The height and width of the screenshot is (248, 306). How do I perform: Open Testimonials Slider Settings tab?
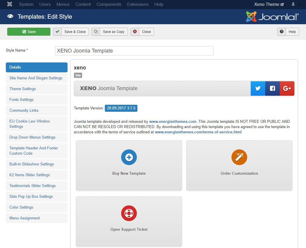pos(37,186)
